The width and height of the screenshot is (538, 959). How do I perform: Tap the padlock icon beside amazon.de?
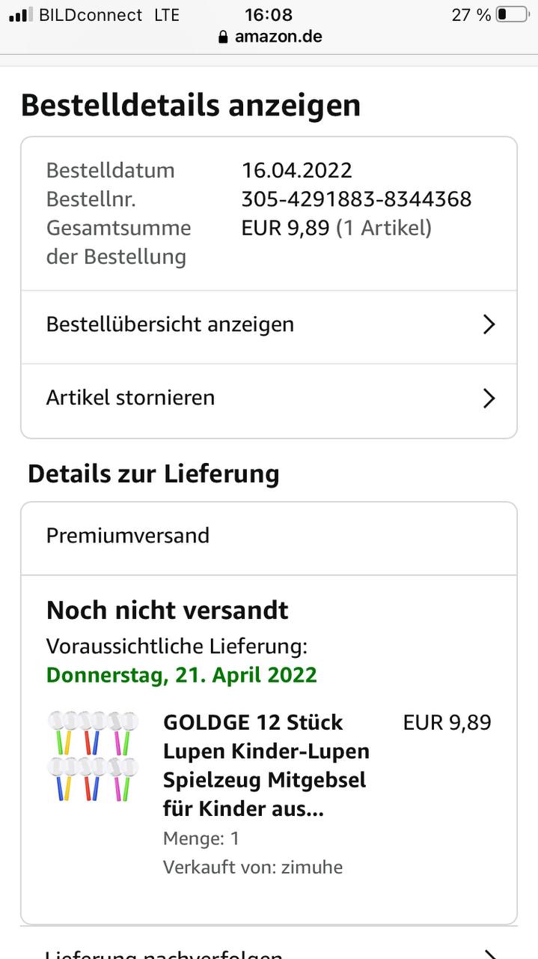(223, 37)
